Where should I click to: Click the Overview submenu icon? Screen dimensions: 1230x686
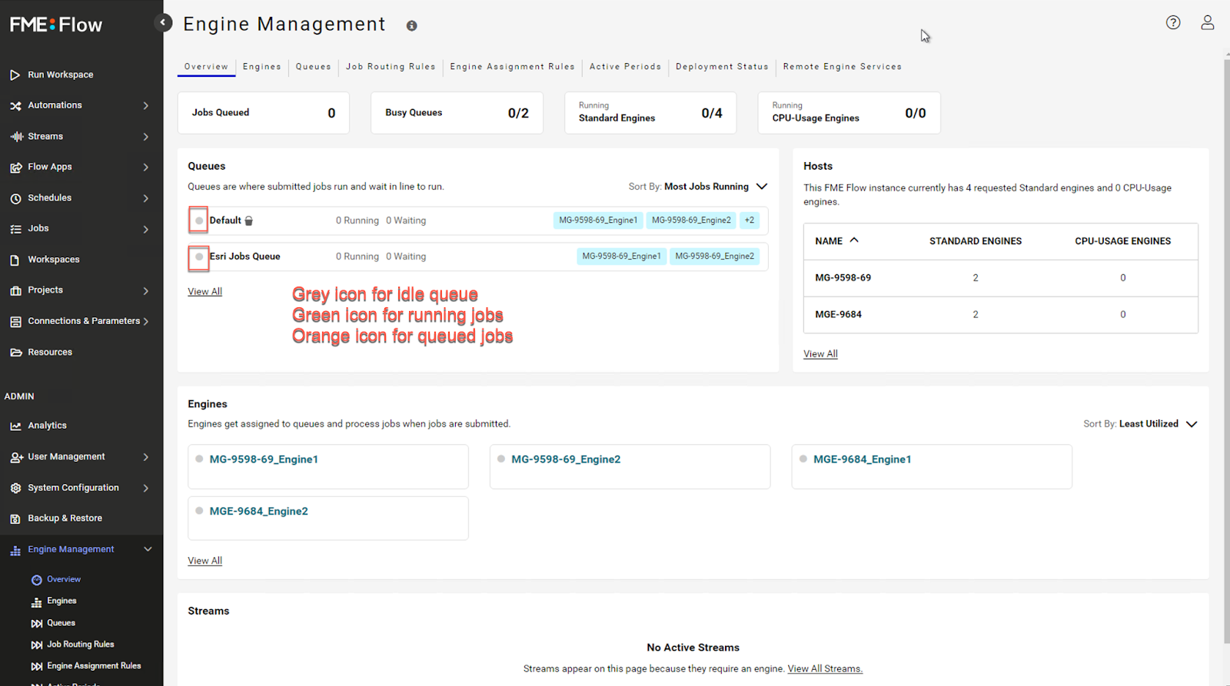pyautogui.click(x=36, y=580)
